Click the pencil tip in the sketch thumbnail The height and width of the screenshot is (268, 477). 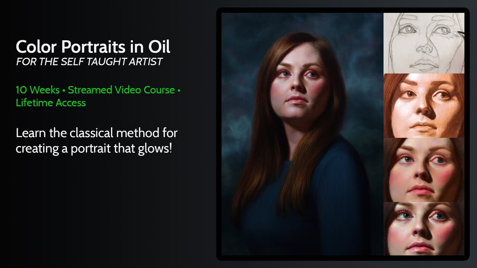[461, 32]
